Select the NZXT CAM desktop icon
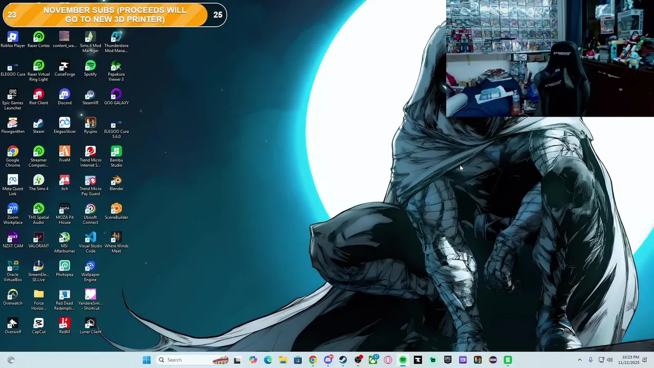The width and height of the screenshot is (654, 368). pyautogui.click(x=13, y=240)
